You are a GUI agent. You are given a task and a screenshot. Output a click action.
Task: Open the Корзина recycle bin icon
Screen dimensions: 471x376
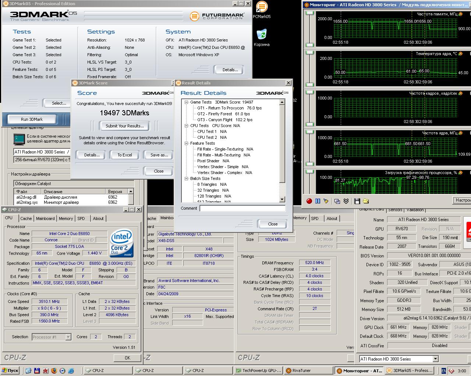point(262,38)
